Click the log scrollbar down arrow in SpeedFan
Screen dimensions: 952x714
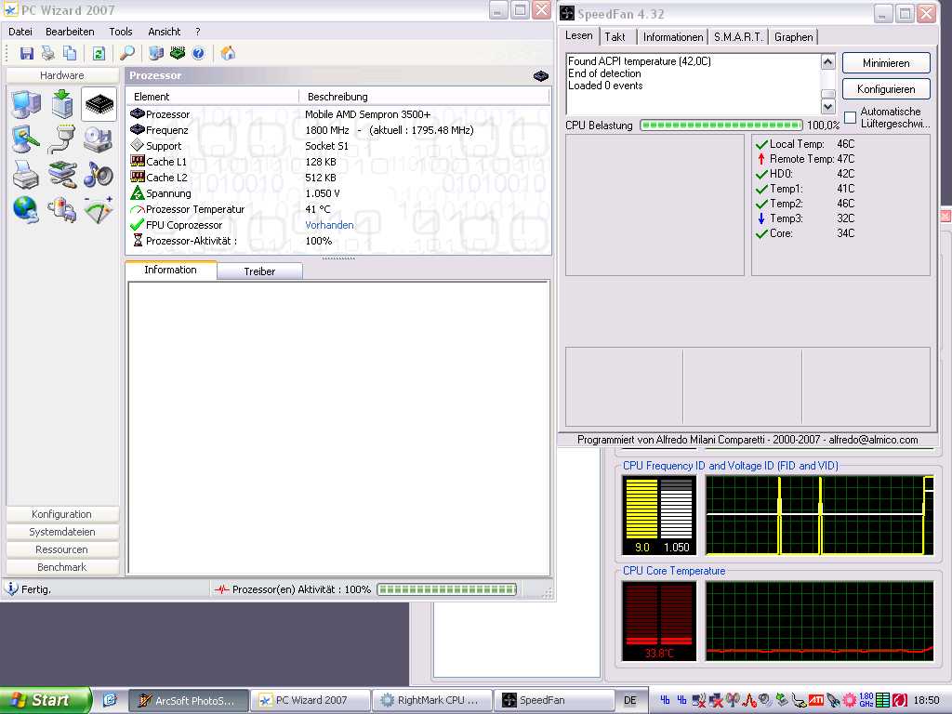coord(827,107)
